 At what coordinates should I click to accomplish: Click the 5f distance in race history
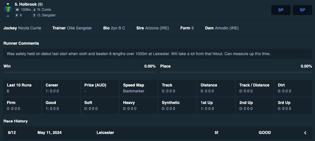coord(216,133)
